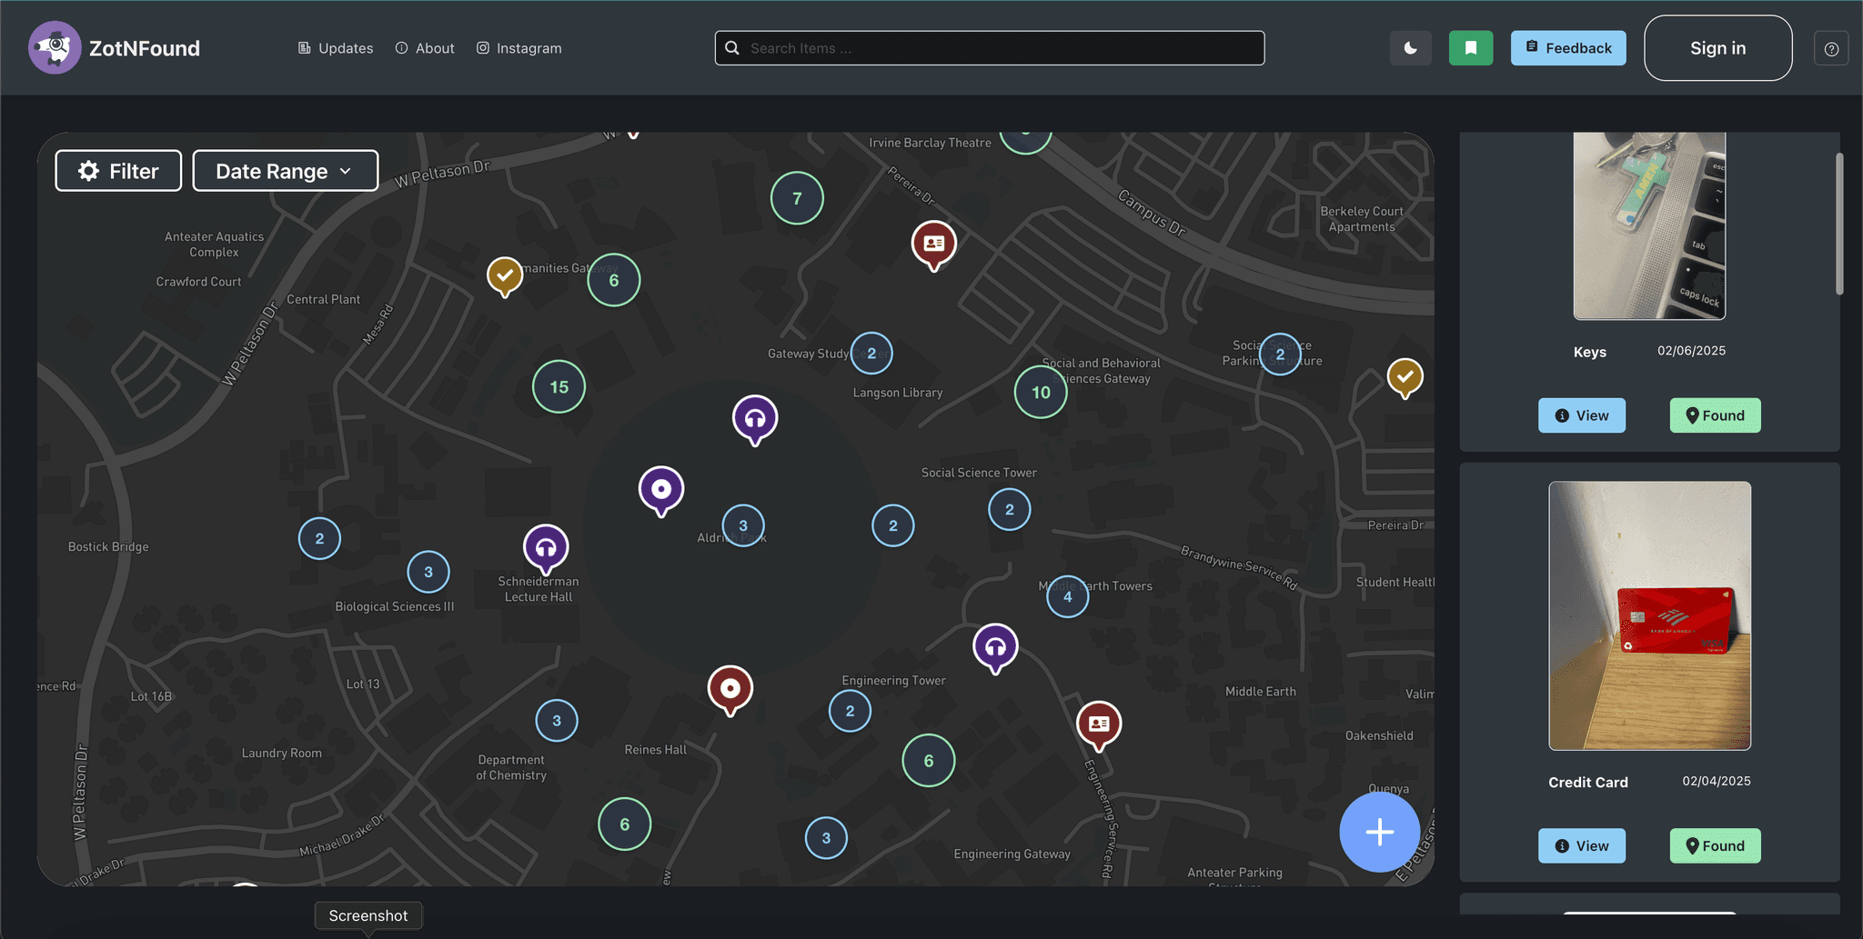Screen dimensions: 1863x939
Task: Open the Credit Card item photo
Action: point(1649,615)
